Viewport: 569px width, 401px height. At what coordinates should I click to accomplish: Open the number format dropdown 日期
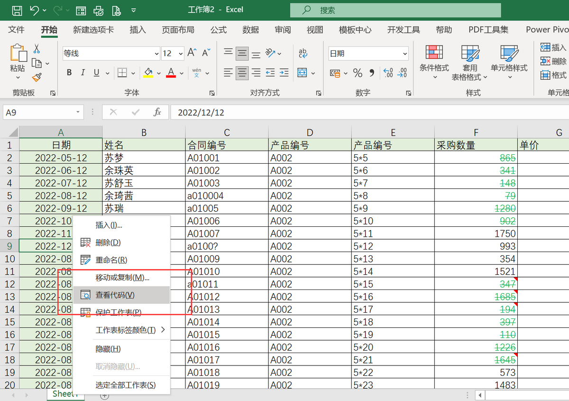[x=404, y=54]
